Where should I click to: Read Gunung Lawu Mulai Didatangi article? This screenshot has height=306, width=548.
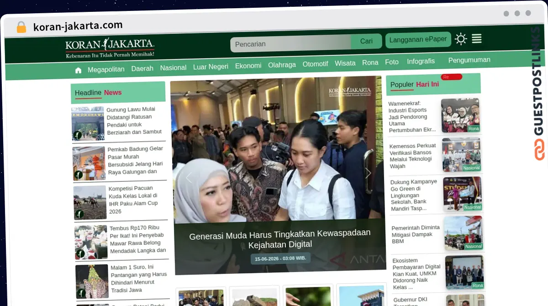point(134,121)
